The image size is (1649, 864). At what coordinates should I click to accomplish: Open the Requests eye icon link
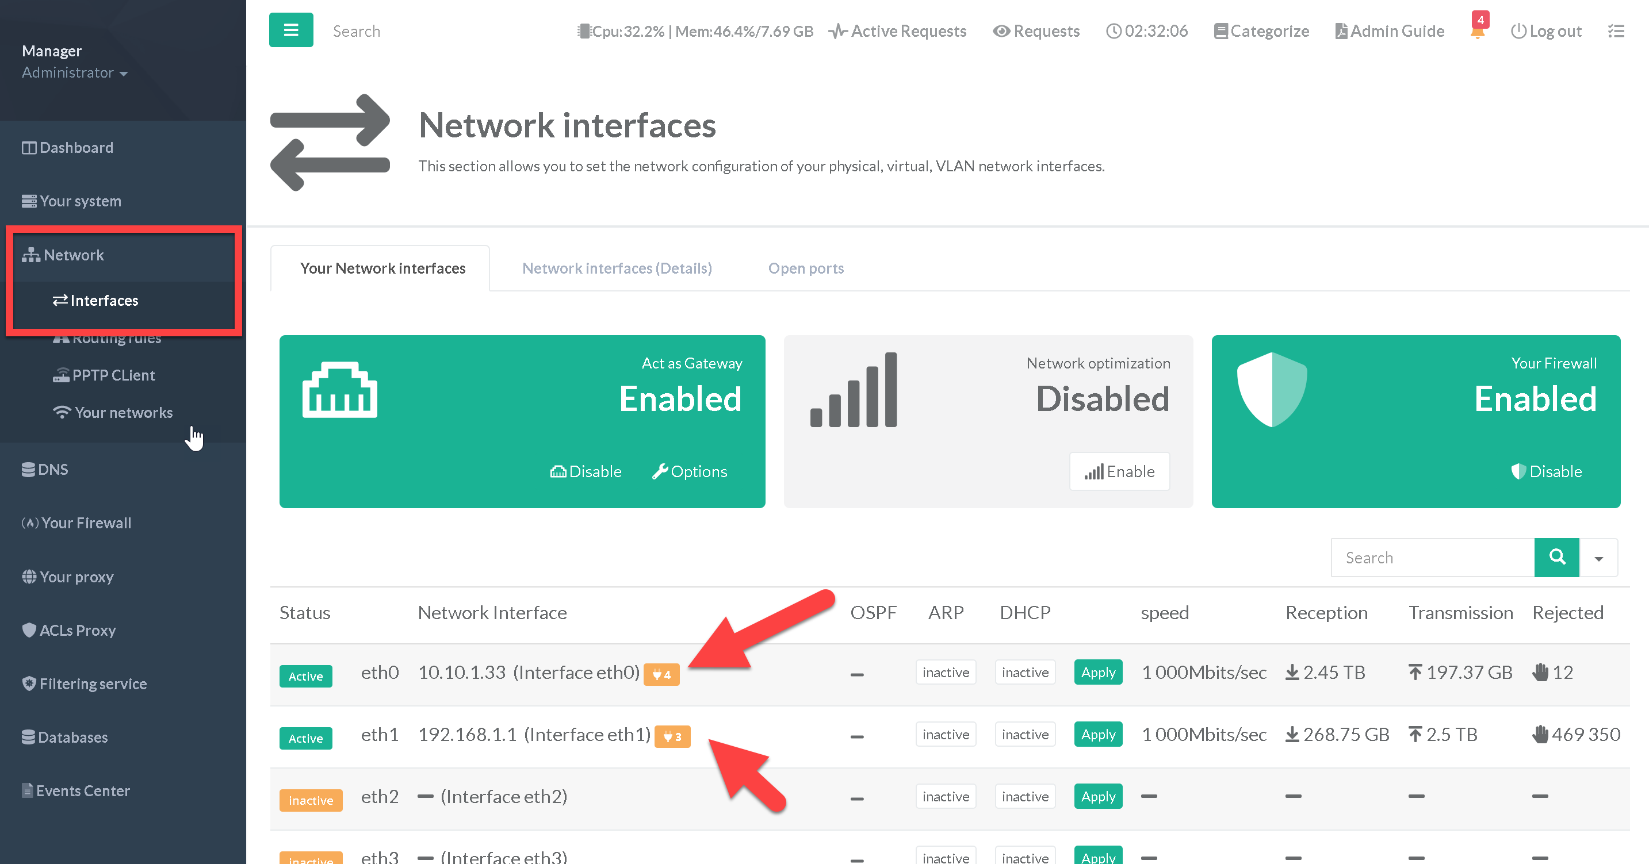(1036, 32)
